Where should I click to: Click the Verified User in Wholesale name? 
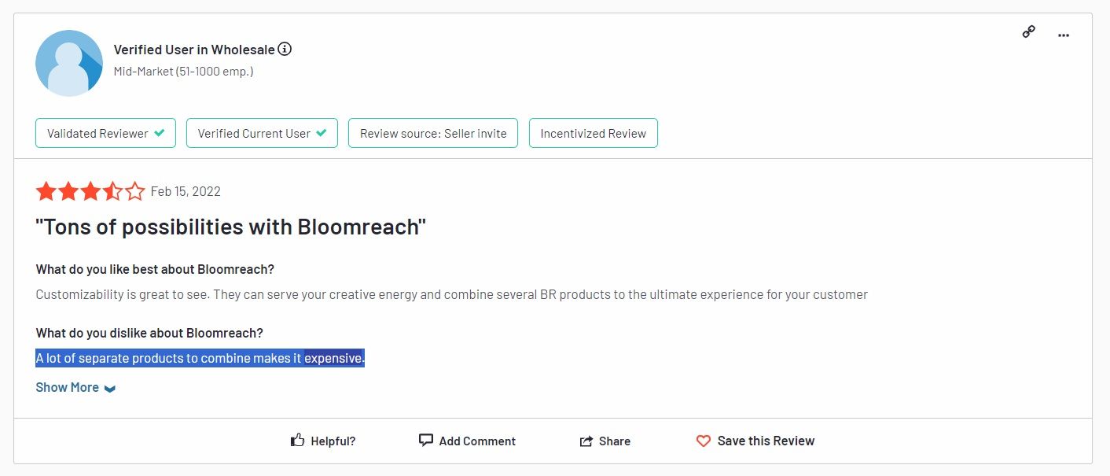194,50
